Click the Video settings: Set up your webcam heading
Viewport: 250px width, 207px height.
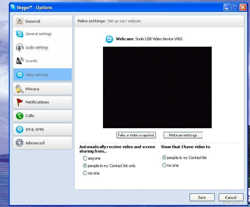click(x=109, y=21)
